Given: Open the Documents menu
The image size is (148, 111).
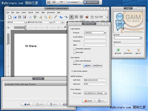Looking at the screenshot, I should (51, 12).
